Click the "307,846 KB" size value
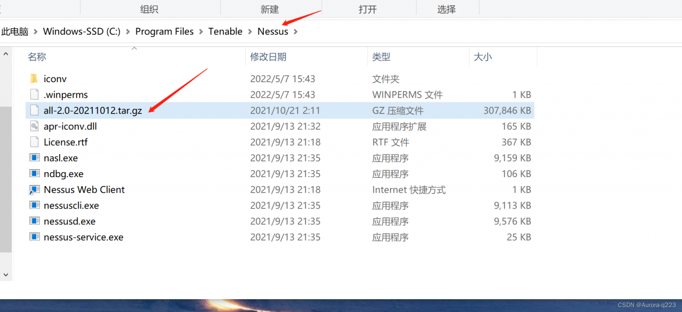This screenshot has width=682, height=312. [x=507, y=110]
